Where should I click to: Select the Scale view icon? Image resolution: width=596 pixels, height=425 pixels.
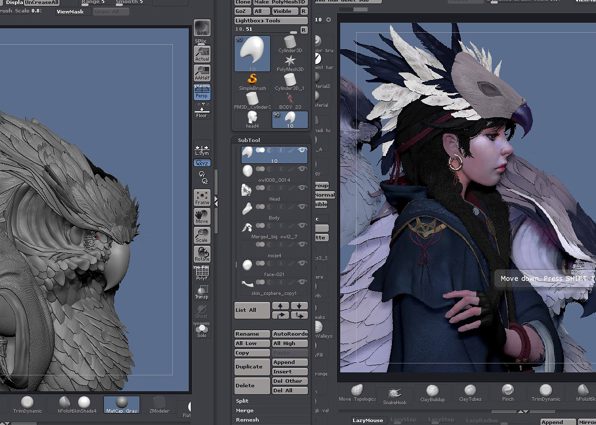(202, 235)
